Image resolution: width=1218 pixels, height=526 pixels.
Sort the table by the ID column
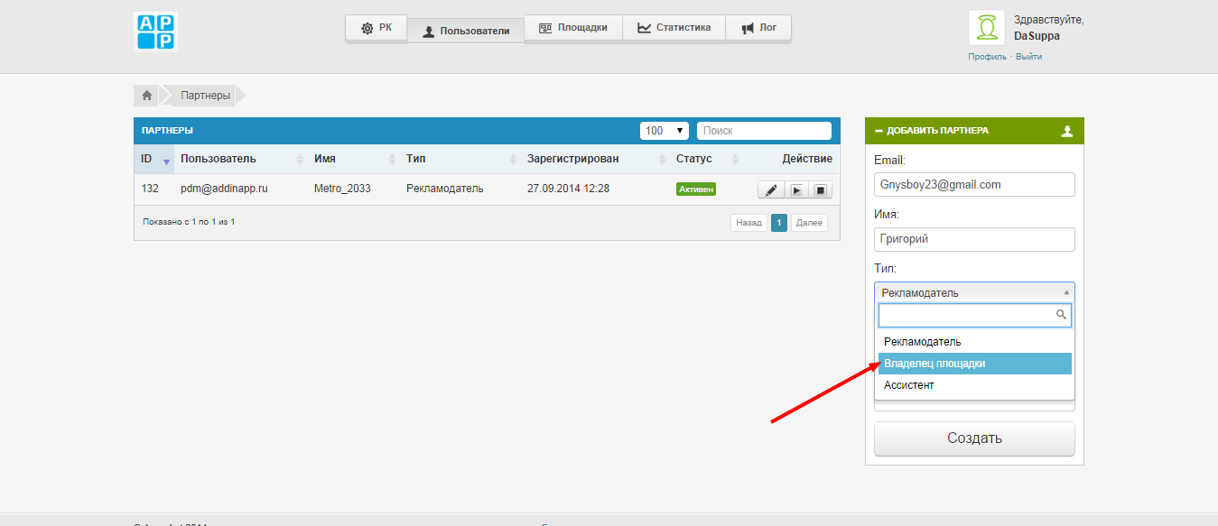[x=153, y=159]
